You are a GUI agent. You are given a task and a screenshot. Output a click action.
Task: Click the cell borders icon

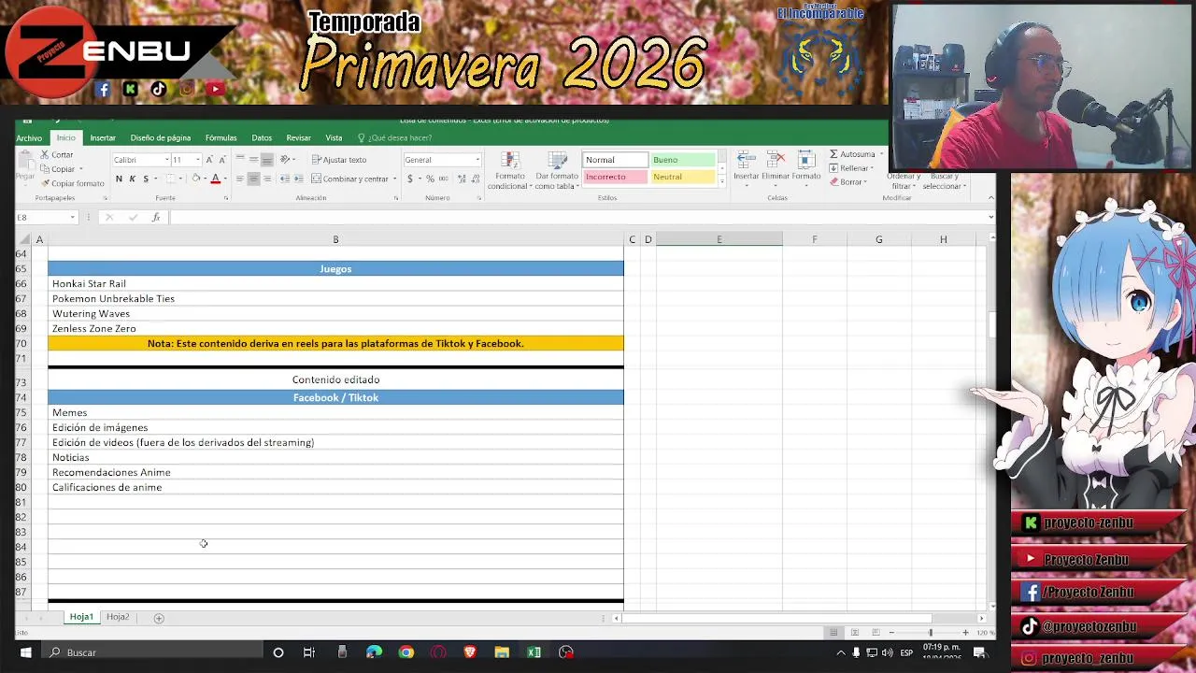[x=169, y=179]
